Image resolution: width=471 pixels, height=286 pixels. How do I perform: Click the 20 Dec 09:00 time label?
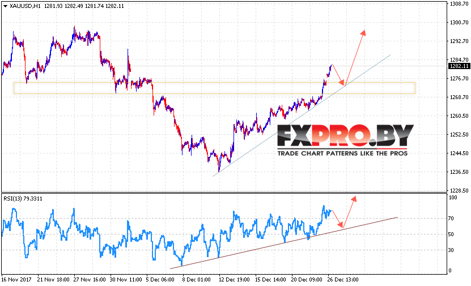(x=307, y=279)
